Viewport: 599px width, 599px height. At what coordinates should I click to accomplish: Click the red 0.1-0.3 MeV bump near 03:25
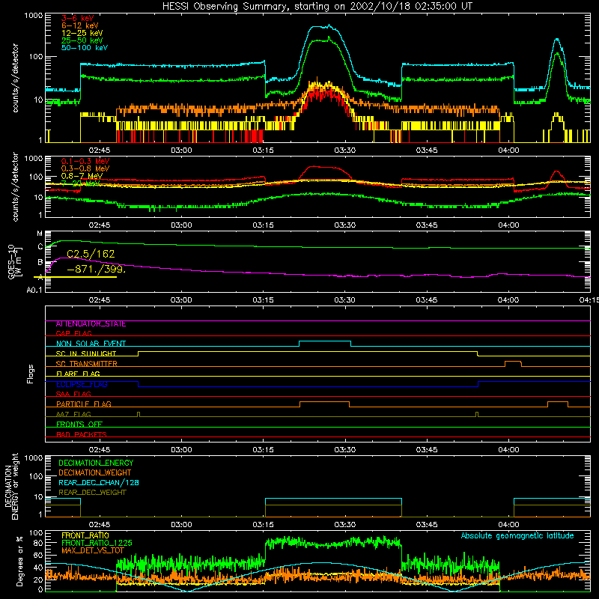(324, 167)
